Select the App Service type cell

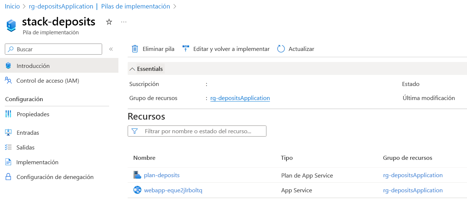[297, 190]
